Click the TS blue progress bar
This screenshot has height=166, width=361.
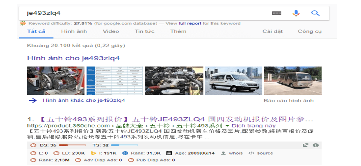click(x=124, y=145)
